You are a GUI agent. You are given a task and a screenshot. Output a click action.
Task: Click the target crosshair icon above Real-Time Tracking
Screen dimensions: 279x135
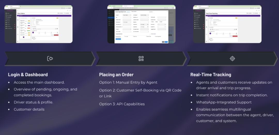232,58
